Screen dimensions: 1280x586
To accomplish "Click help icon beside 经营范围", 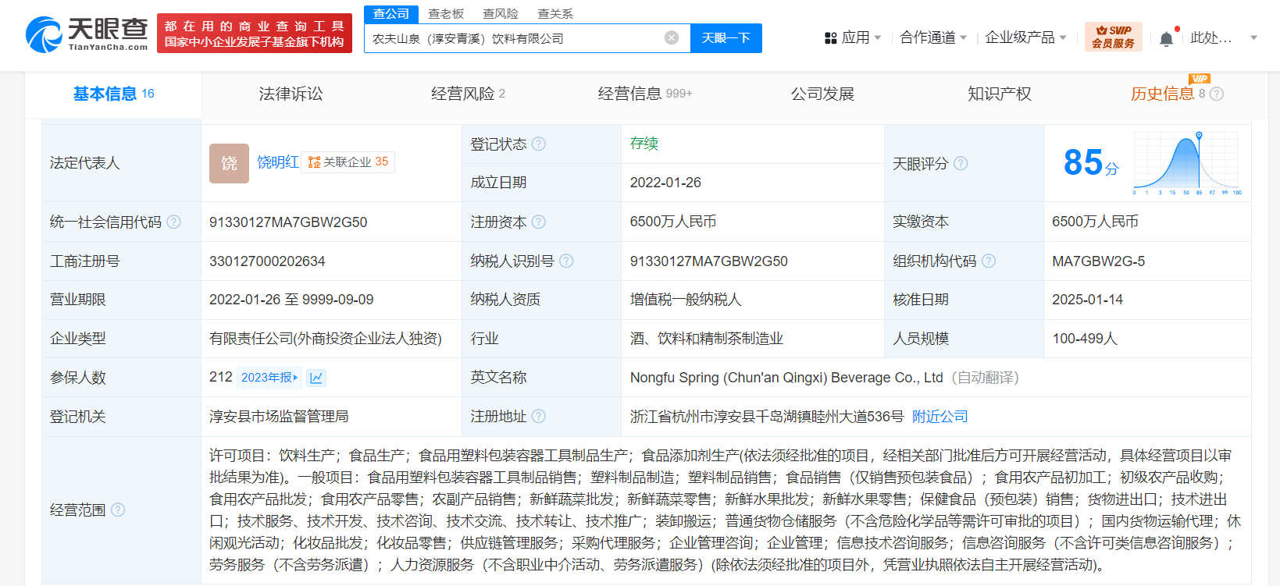I will (118, 510).
